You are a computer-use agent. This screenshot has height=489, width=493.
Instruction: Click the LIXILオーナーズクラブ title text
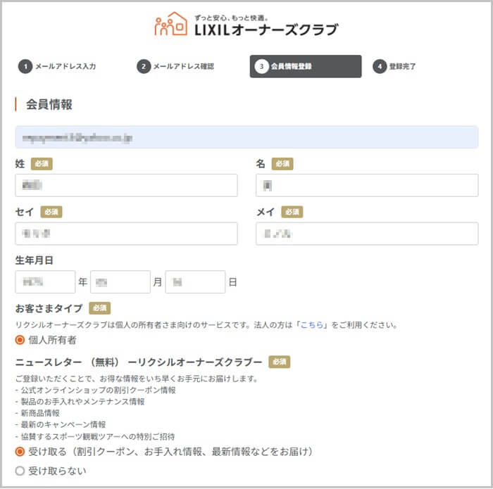pyautogui.click(x=266, y=30)
